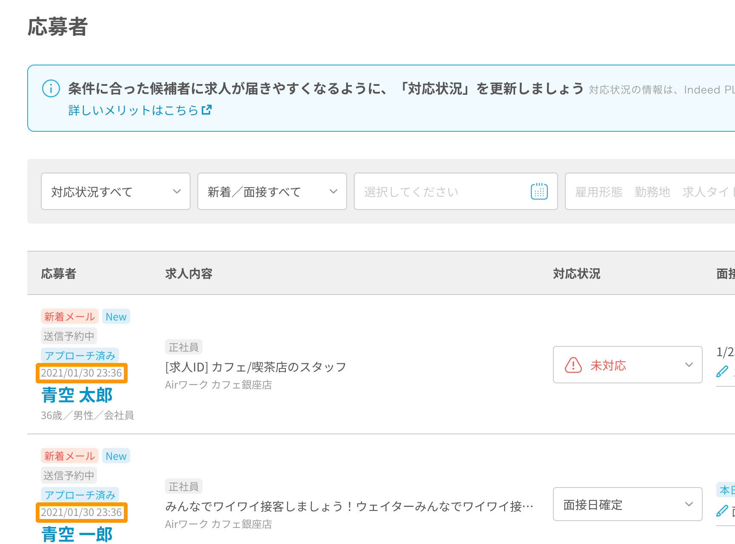
Task: Open the 新着／面接すべて dropdown
Action: coord(272,191)
